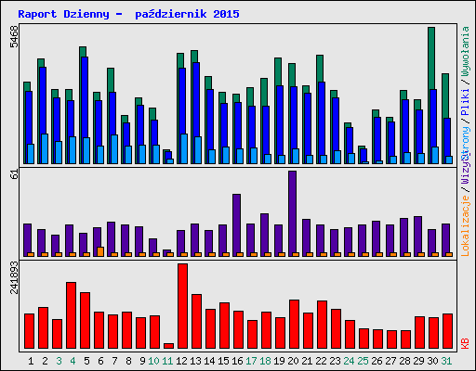Screen dimensions: 476x371
Task: Click the day 1 axis label
Action: tap(31, 361)
